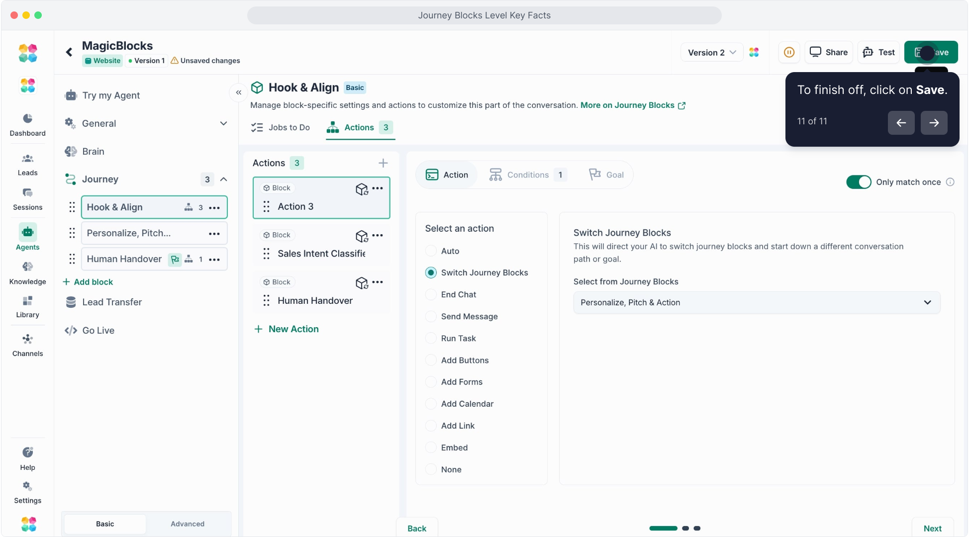Image resolution: width=969 pixels, height=537 pixels.
Task: Collapse the side panel with double-chevron icon
Action: tap(239, 92)
